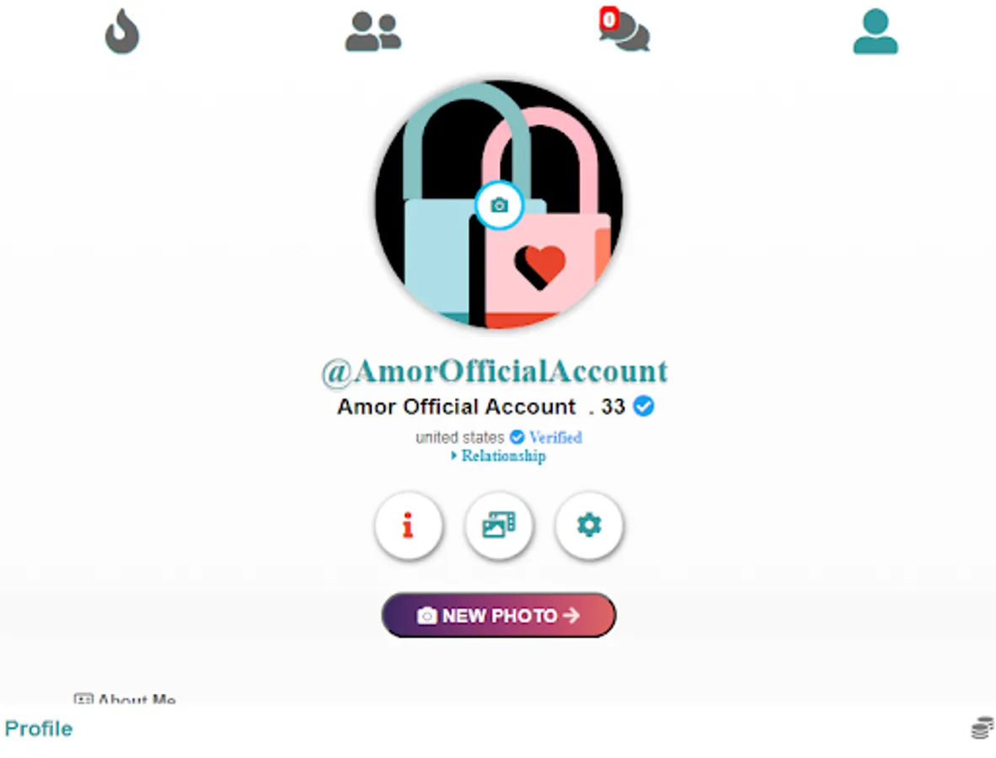Viewport: 996px width, 758px height.
Task: Click the camera icon on profile picture
Action: [500, 205]
